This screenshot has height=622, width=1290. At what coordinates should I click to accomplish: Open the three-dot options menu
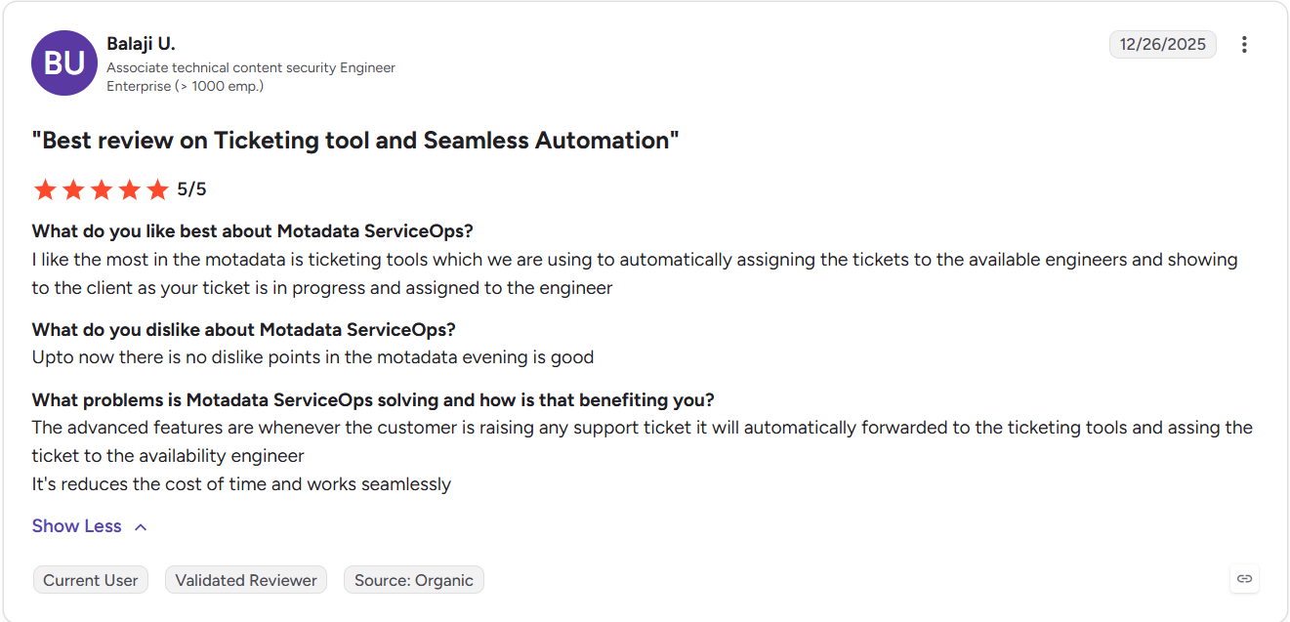click(x=1244, y=45)
